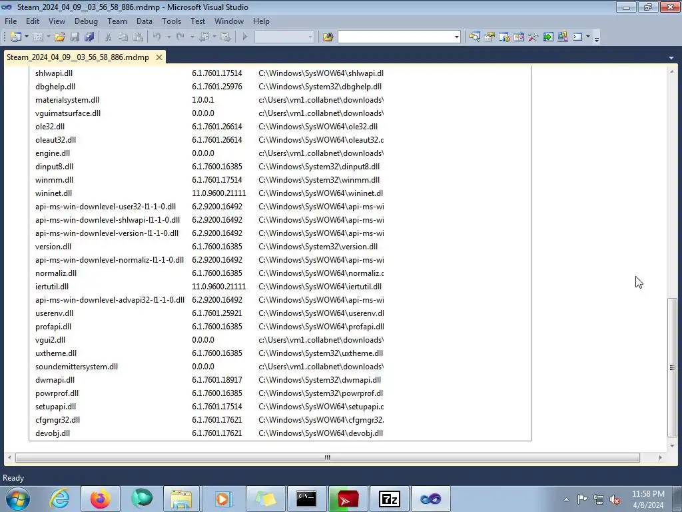Click the Navigate Backward toolbar icon

pos(204,37)
